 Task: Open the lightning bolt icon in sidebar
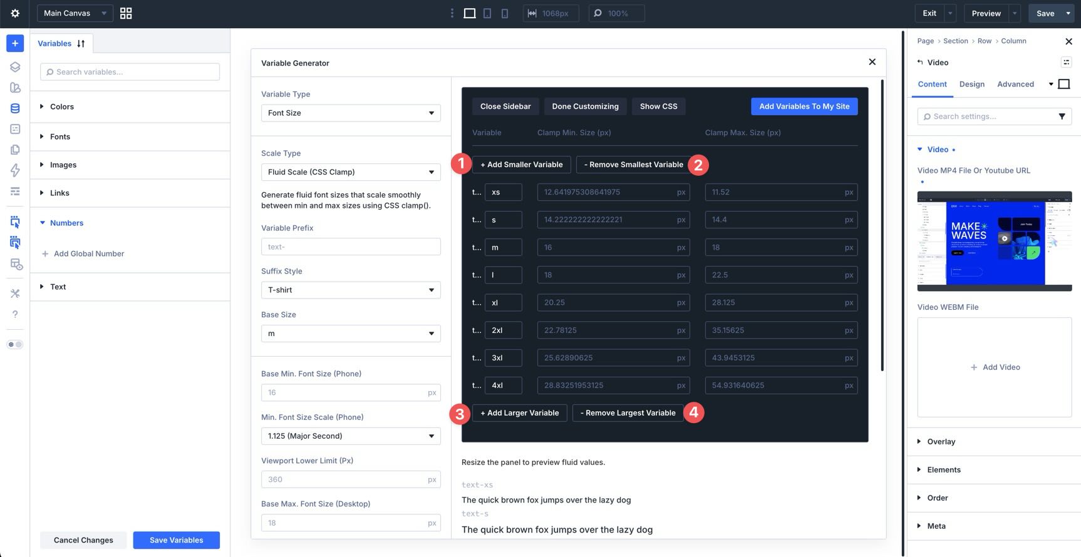coord(15,170)
